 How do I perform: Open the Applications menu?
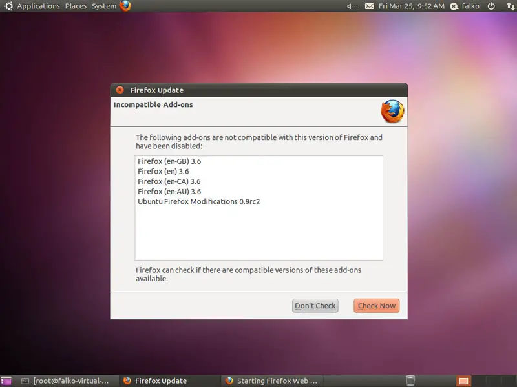tap(38, 6)
